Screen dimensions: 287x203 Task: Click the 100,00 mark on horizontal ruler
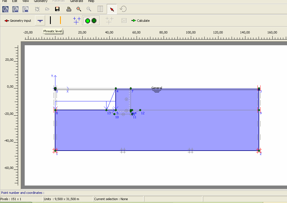[x=191, y=32]
